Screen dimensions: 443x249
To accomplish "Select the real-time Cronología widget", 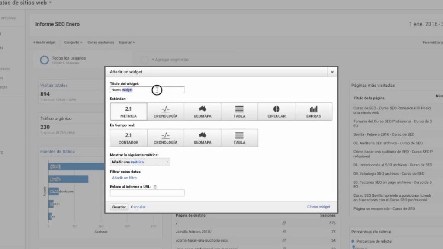I will coord(165,138).
